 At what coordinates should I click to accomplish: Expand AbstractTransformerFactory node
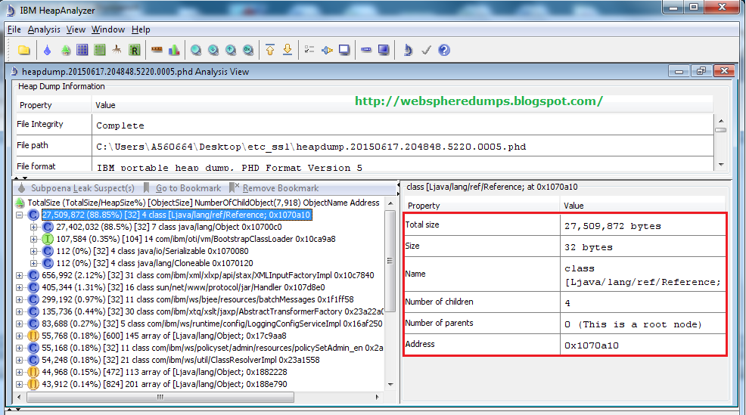[19, 312]
